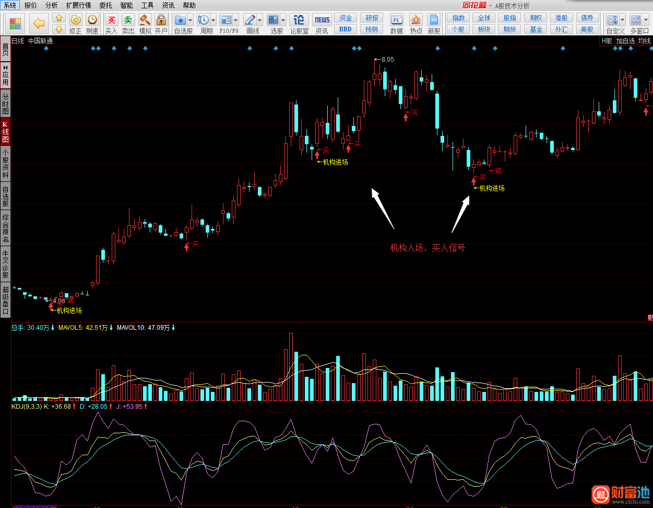Click the H股 button above chart
This screenshot has height=508, width=653.
[x=607, y=41]
